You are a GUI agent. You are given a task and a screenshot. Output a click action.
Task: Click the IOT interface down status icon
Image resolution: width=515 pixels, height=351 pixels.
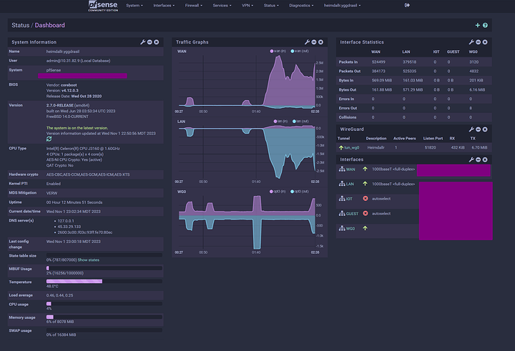tap(366, 198)
